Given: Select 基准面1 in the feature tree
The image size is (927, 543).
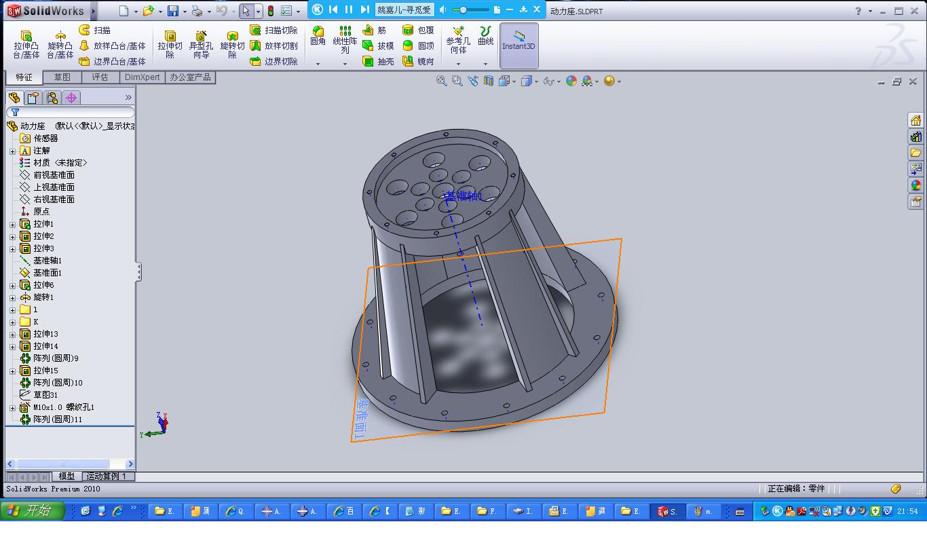Looking at the screenshot, I should coord(48,273).
